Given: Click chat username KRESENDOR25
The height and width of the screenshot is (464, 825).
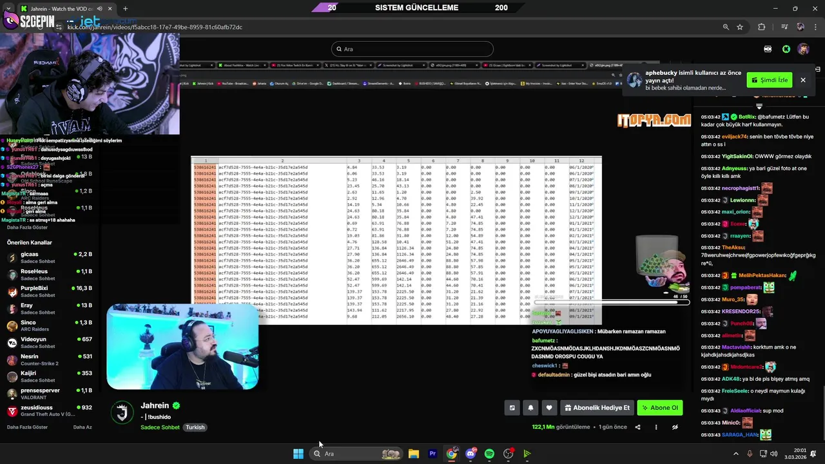Looking at the screenshot, I should (x=741, y=311).
